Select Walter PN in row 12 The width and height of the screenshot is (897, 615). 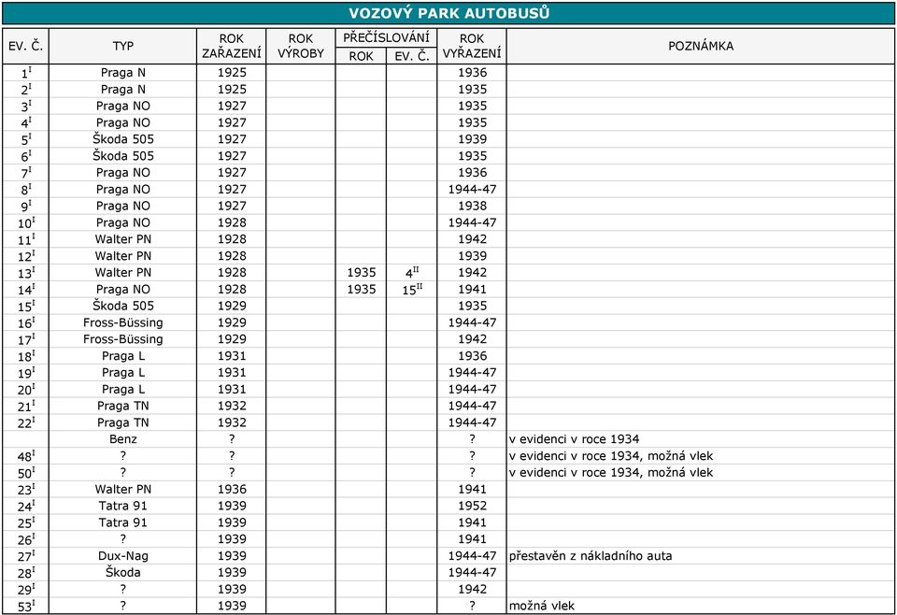(x=123, y=256)
